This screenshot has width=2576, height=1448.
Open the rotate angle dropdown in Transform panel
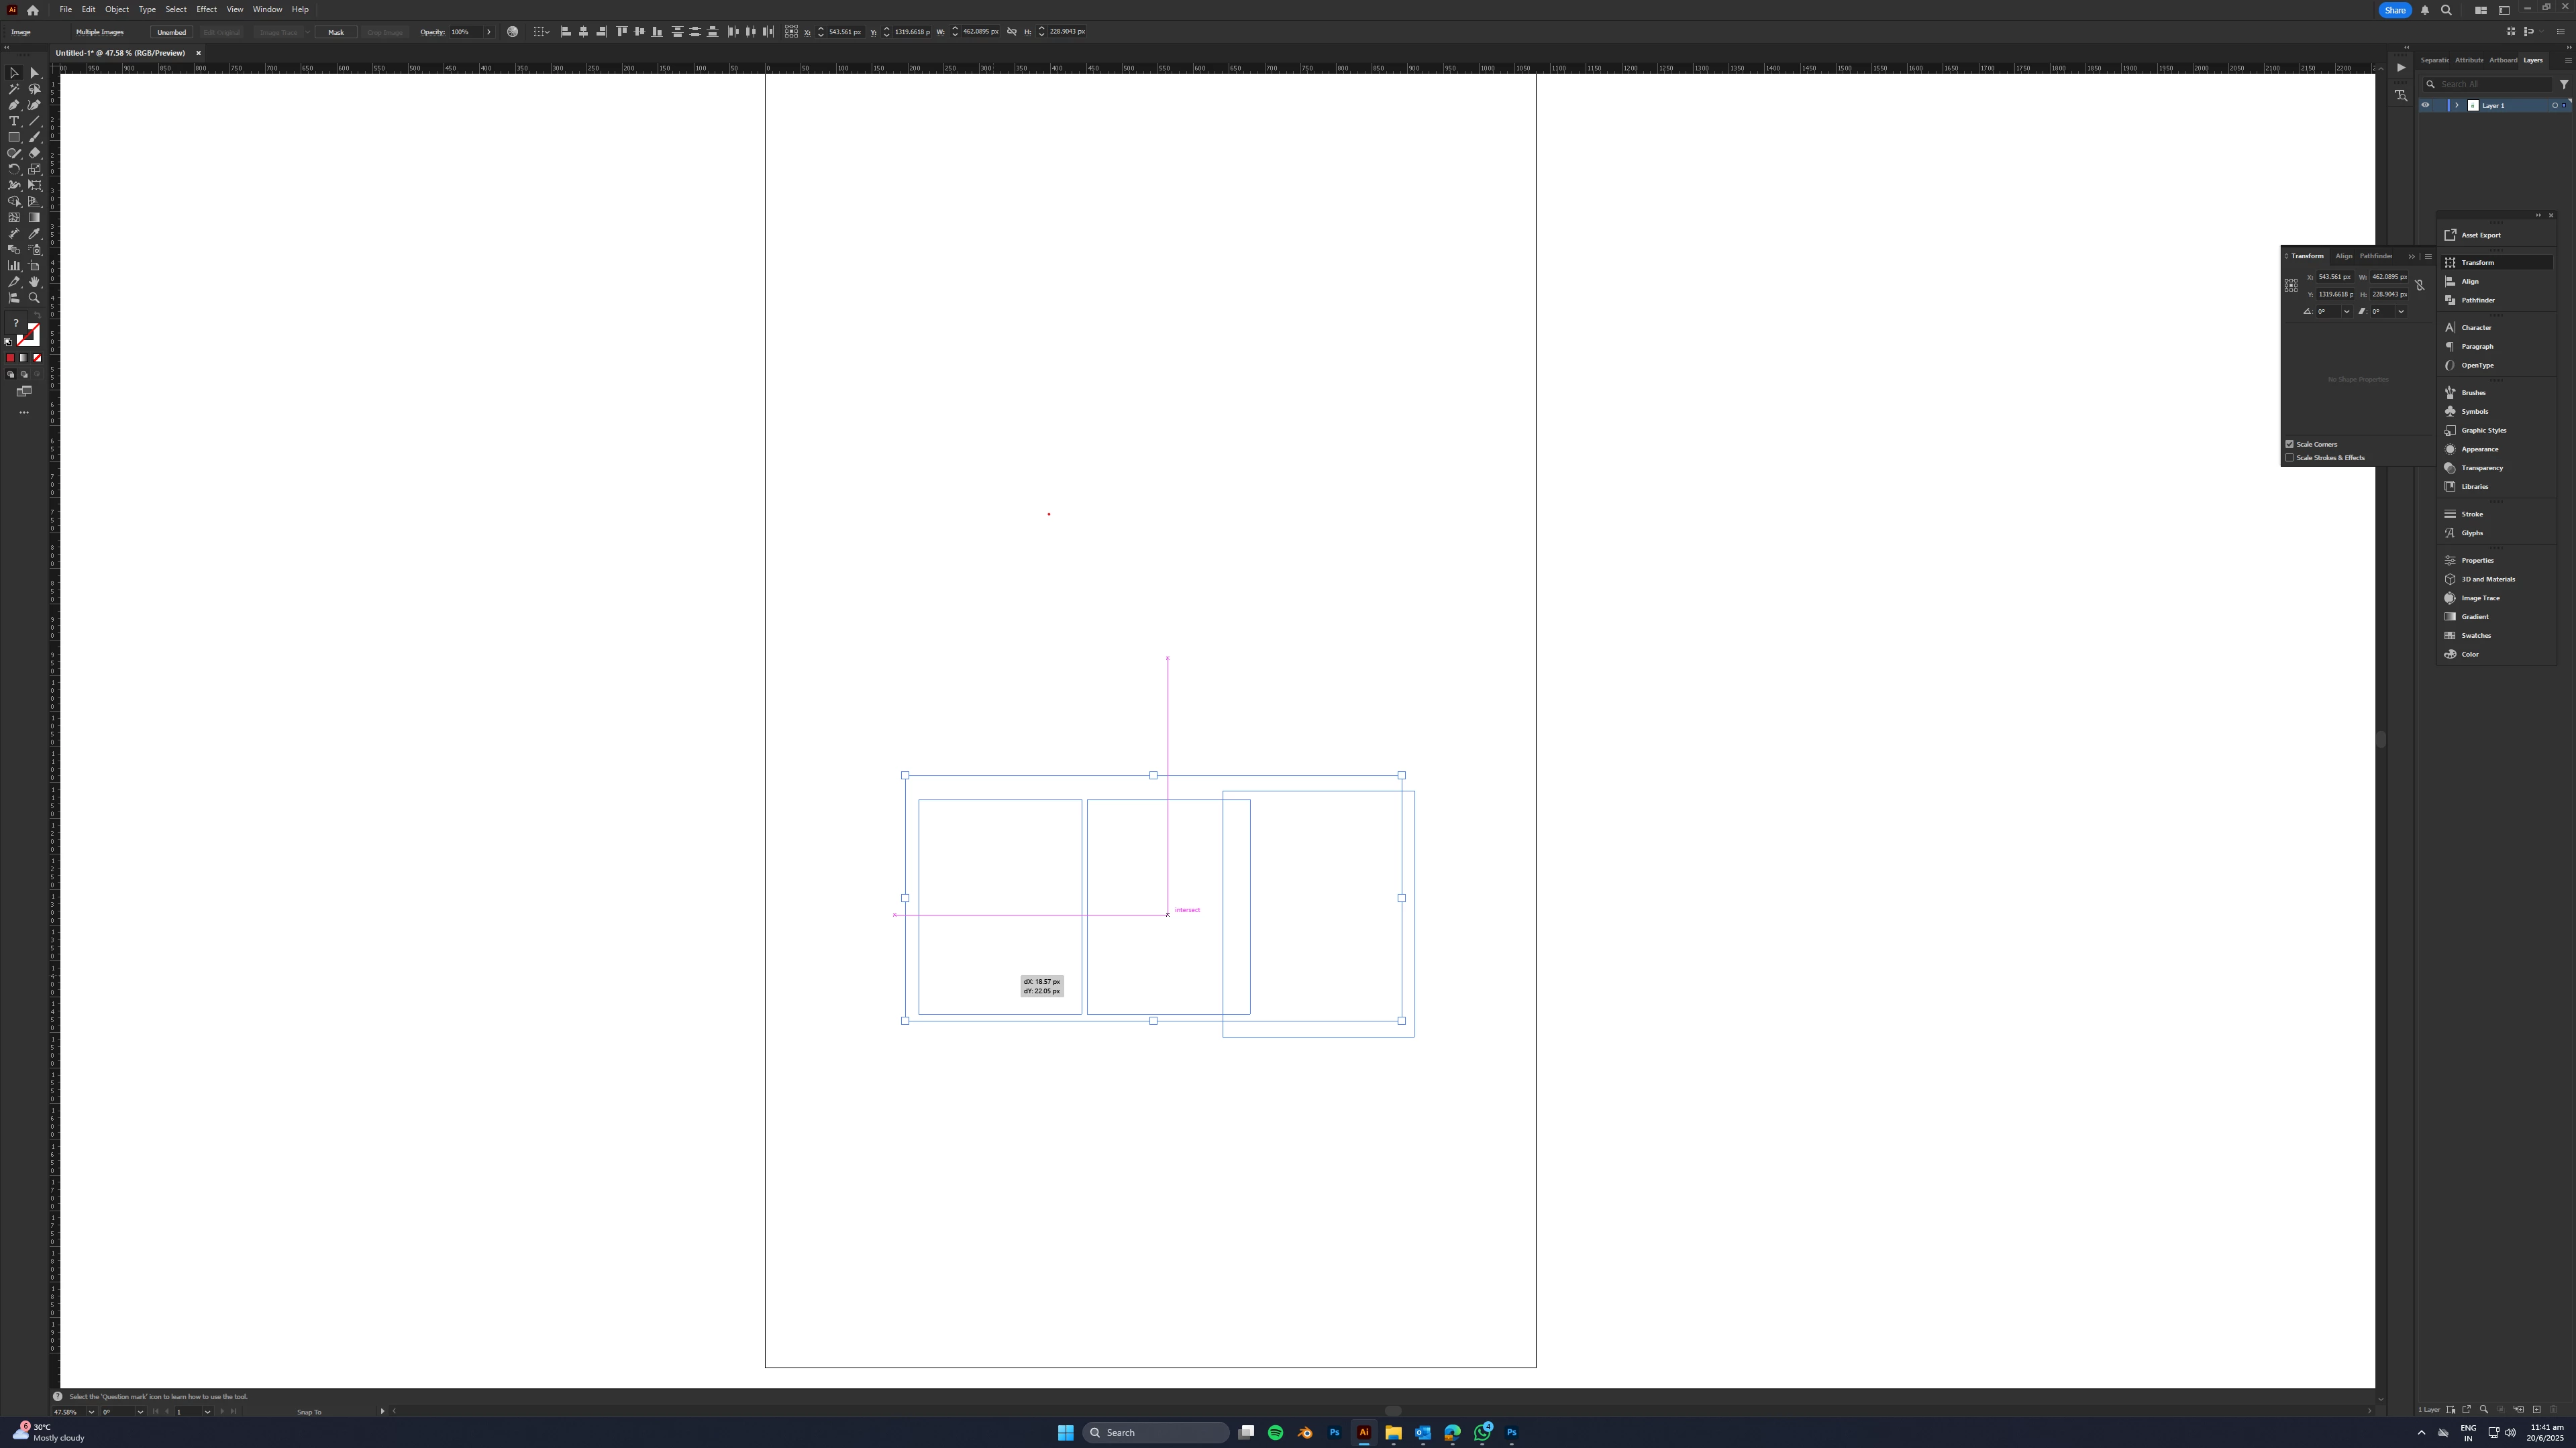2346,312
